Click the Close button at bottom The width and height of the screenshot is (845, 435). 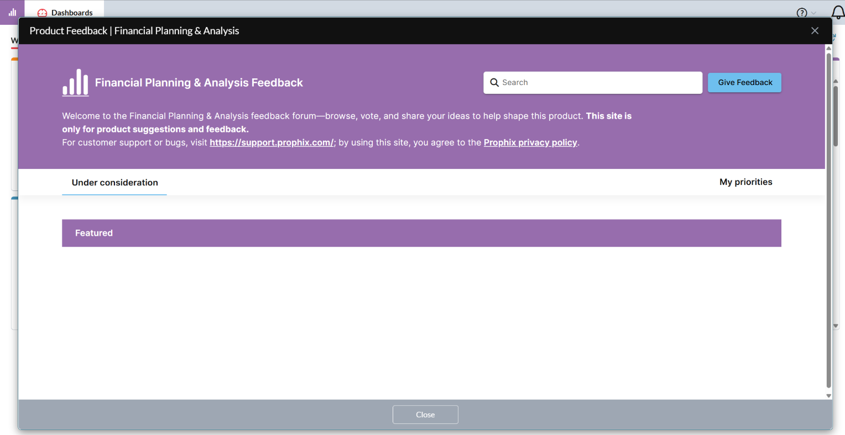point(425,415)
